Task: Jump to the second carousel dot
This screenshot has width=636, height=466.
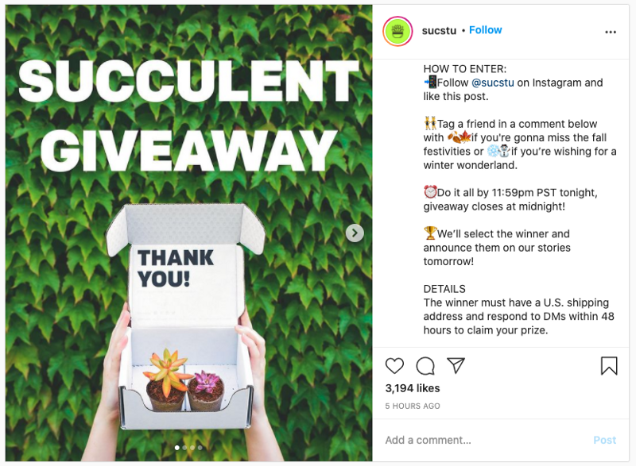Action: pos(184,448)
